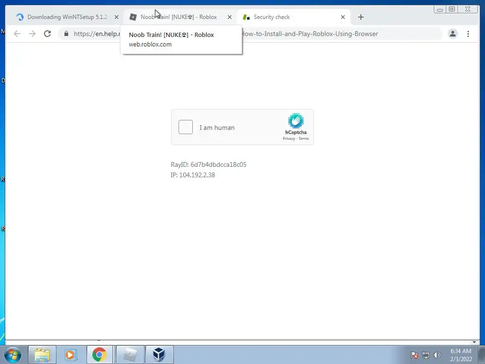This screenshot has height=364, width=485.
Task: Check the "I am human" hCaptcha checkbox
Action: coord(186,127)
